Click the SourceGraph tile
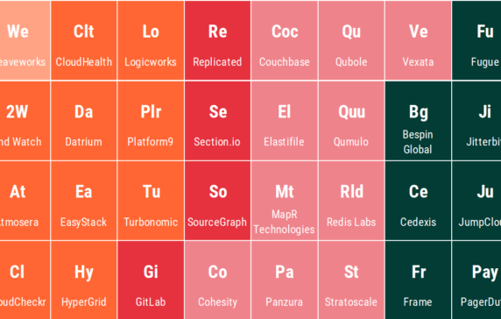Screen dimensions: 501x319 [217, 201]
